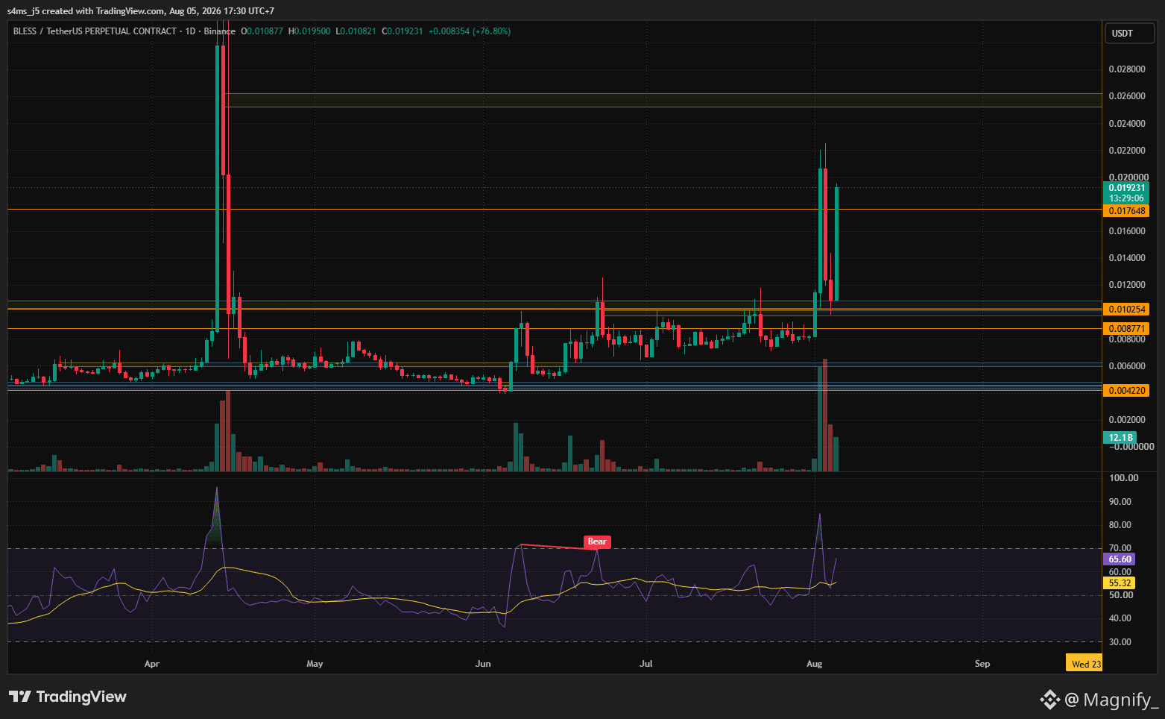Select the orange 0.004220 price level tag

1125,391
